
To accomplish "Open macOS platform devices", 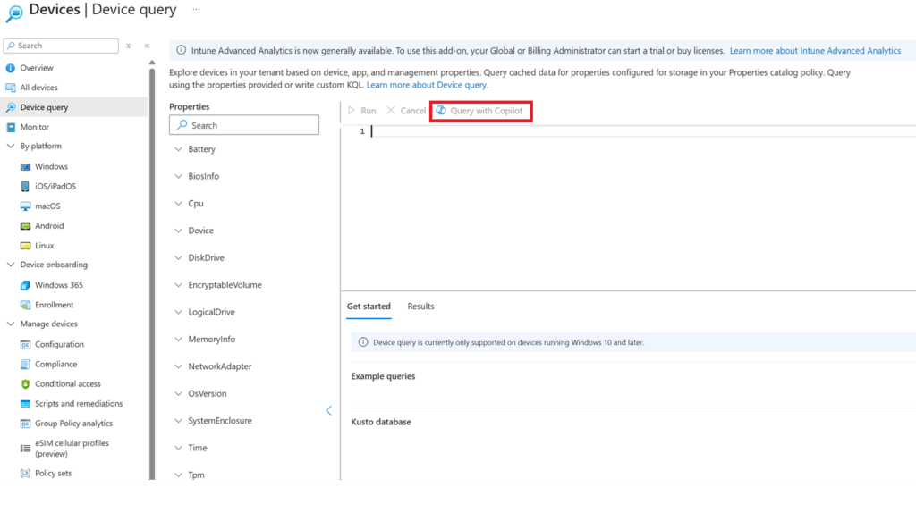I will coord(47,206).
